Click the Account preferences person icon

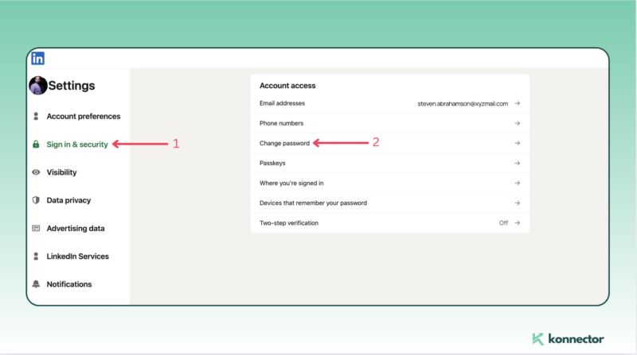36,117
